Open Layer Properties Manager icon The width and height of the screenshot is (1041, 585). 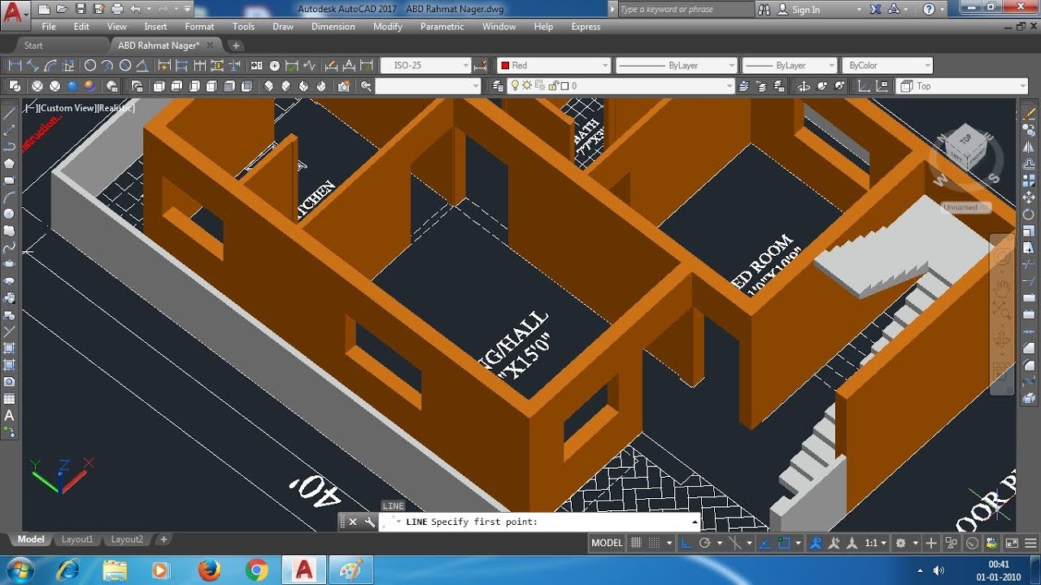(499, 85)
